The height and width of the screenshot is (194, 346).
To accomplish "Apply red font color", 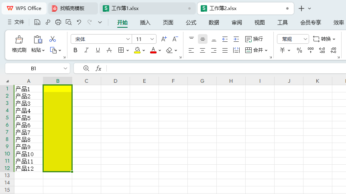I will [153, 50].
